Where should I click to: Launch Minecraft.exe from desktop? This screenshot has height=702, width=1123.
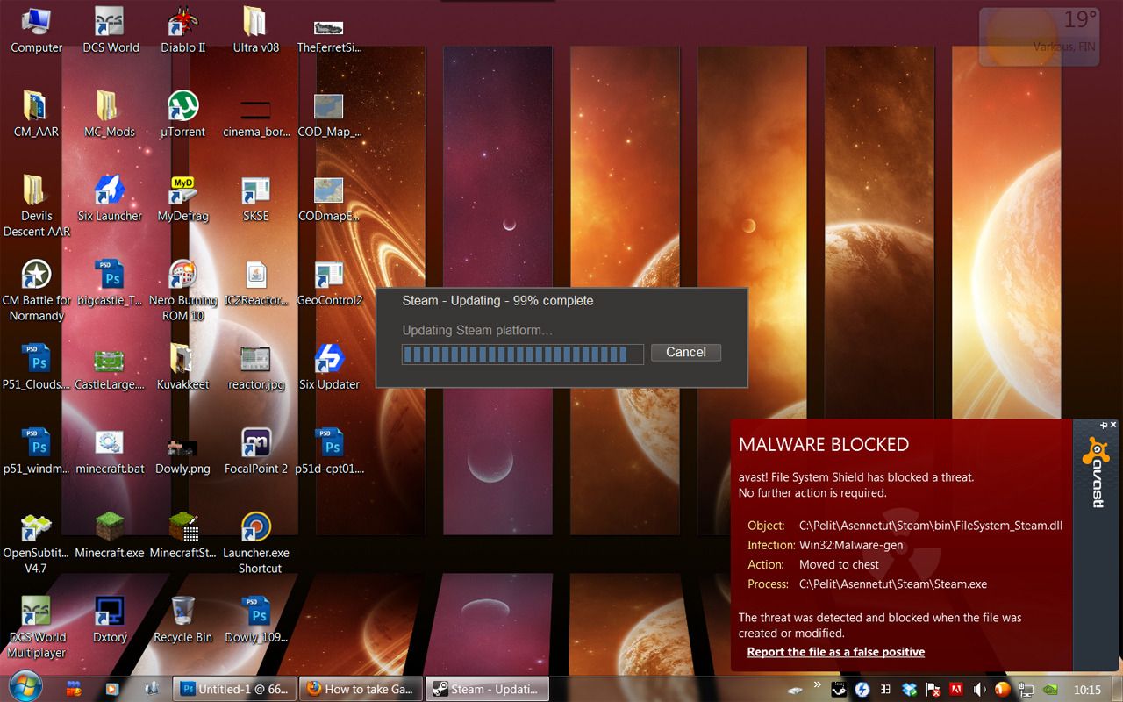pyautogui.click(x=109, y=535)
